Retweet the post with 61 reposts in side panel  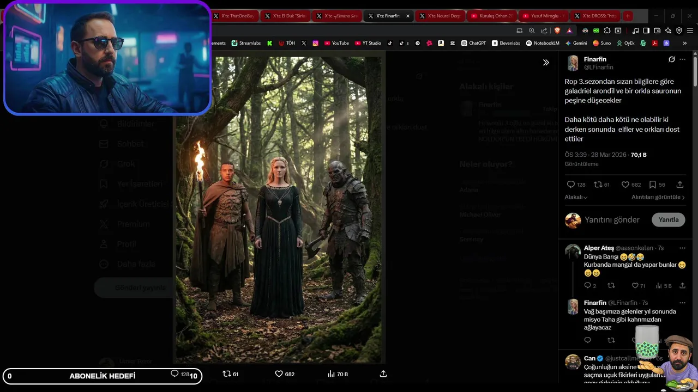coord(601,185)
